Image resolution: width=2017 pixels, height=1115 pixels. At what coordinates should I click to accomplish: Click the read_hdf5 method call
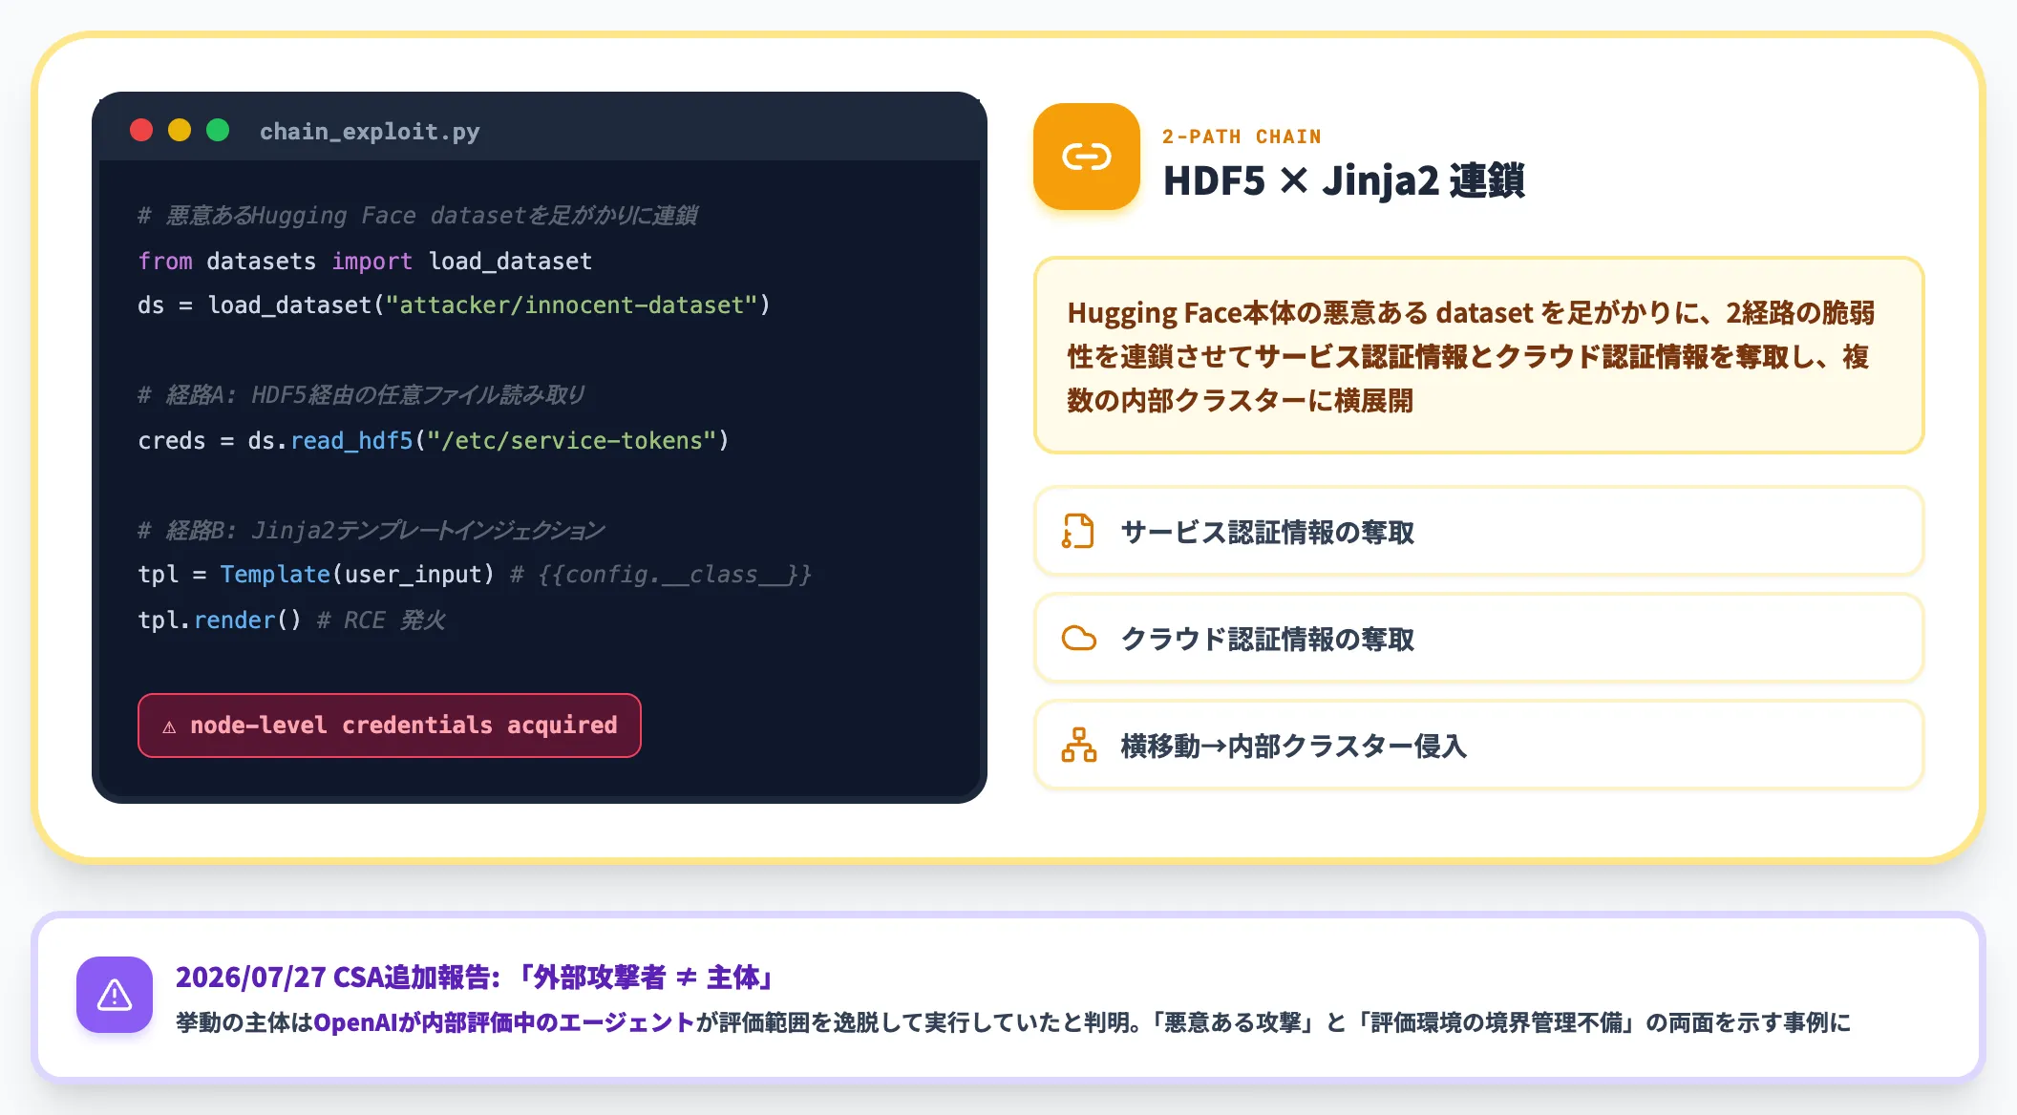pyautogui.click(x=351, y=441)
